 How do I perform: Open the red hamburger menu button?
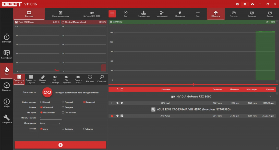(112, 14)
